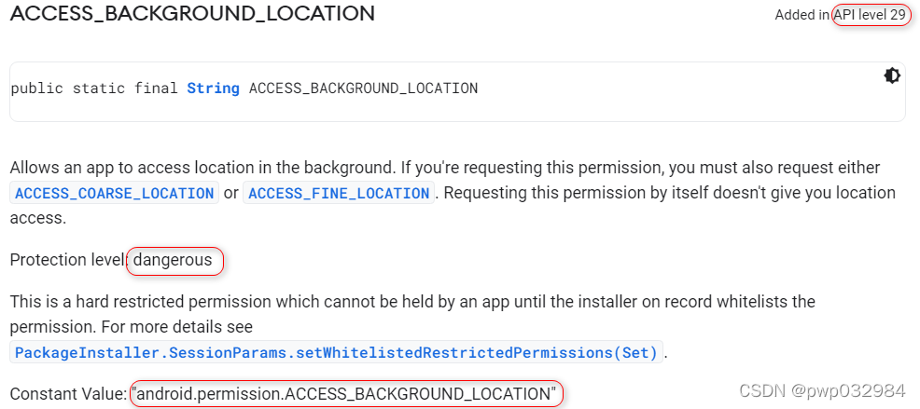The height and width of the screenshot is (409, 920).
Task: Click the Protection level label
Action: pyautogui.click(x=69, y=260)
